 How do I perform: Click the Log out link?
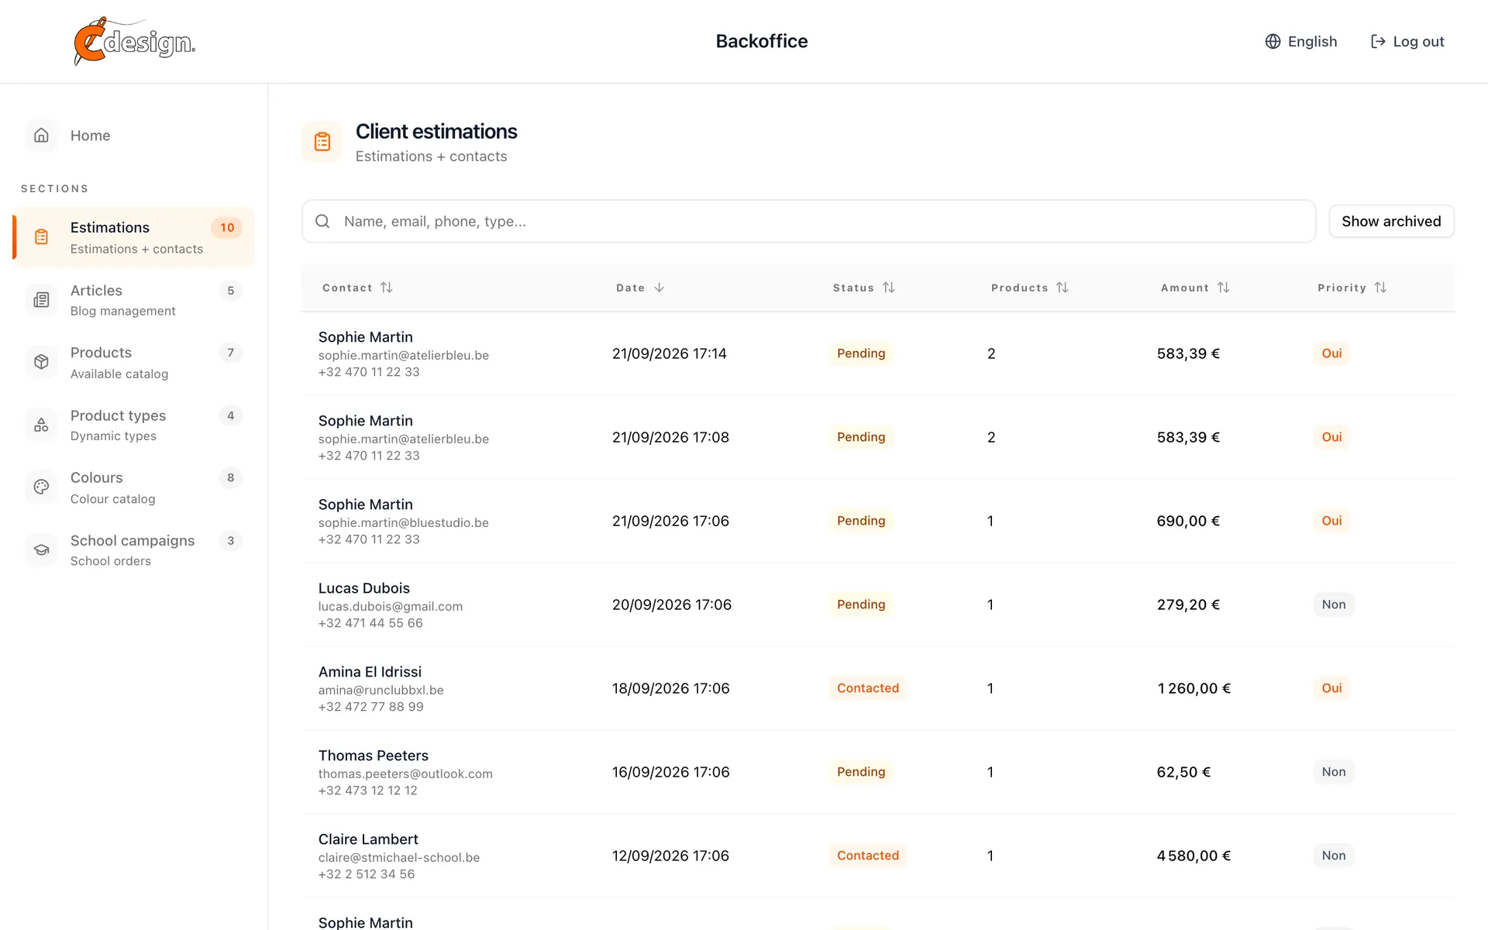[x=1407, y=41]
